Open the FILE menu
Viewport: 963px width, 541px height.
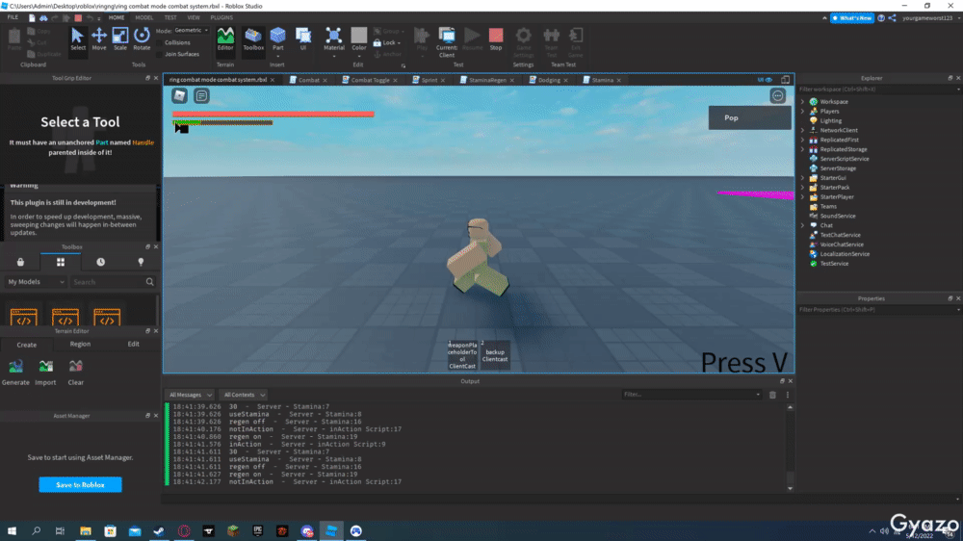pos(13,17)
